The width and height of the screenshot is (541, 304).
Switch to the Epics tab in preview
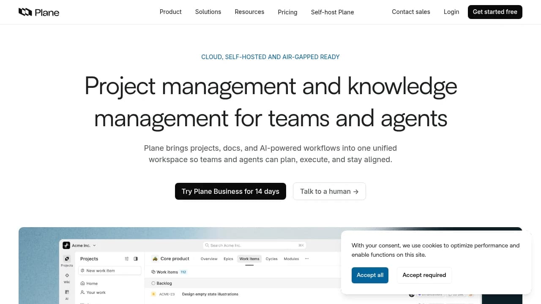click(x=228, y=259)
